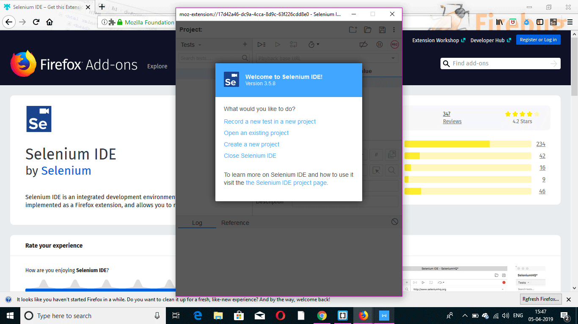
Task: Click the create new project folder icon
Action: 353,30
